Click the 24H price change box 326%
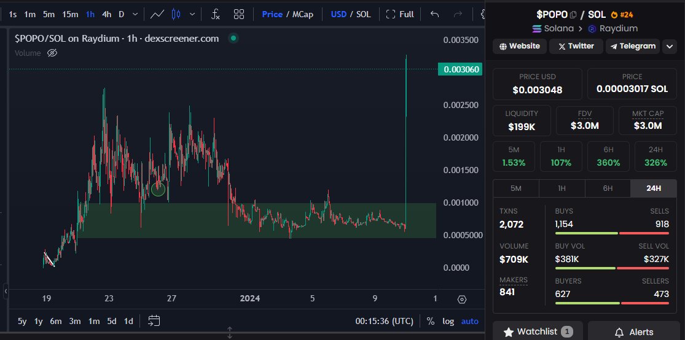This screenshot has width=685, height=340. pyautogui.click(x=656, y=156)
